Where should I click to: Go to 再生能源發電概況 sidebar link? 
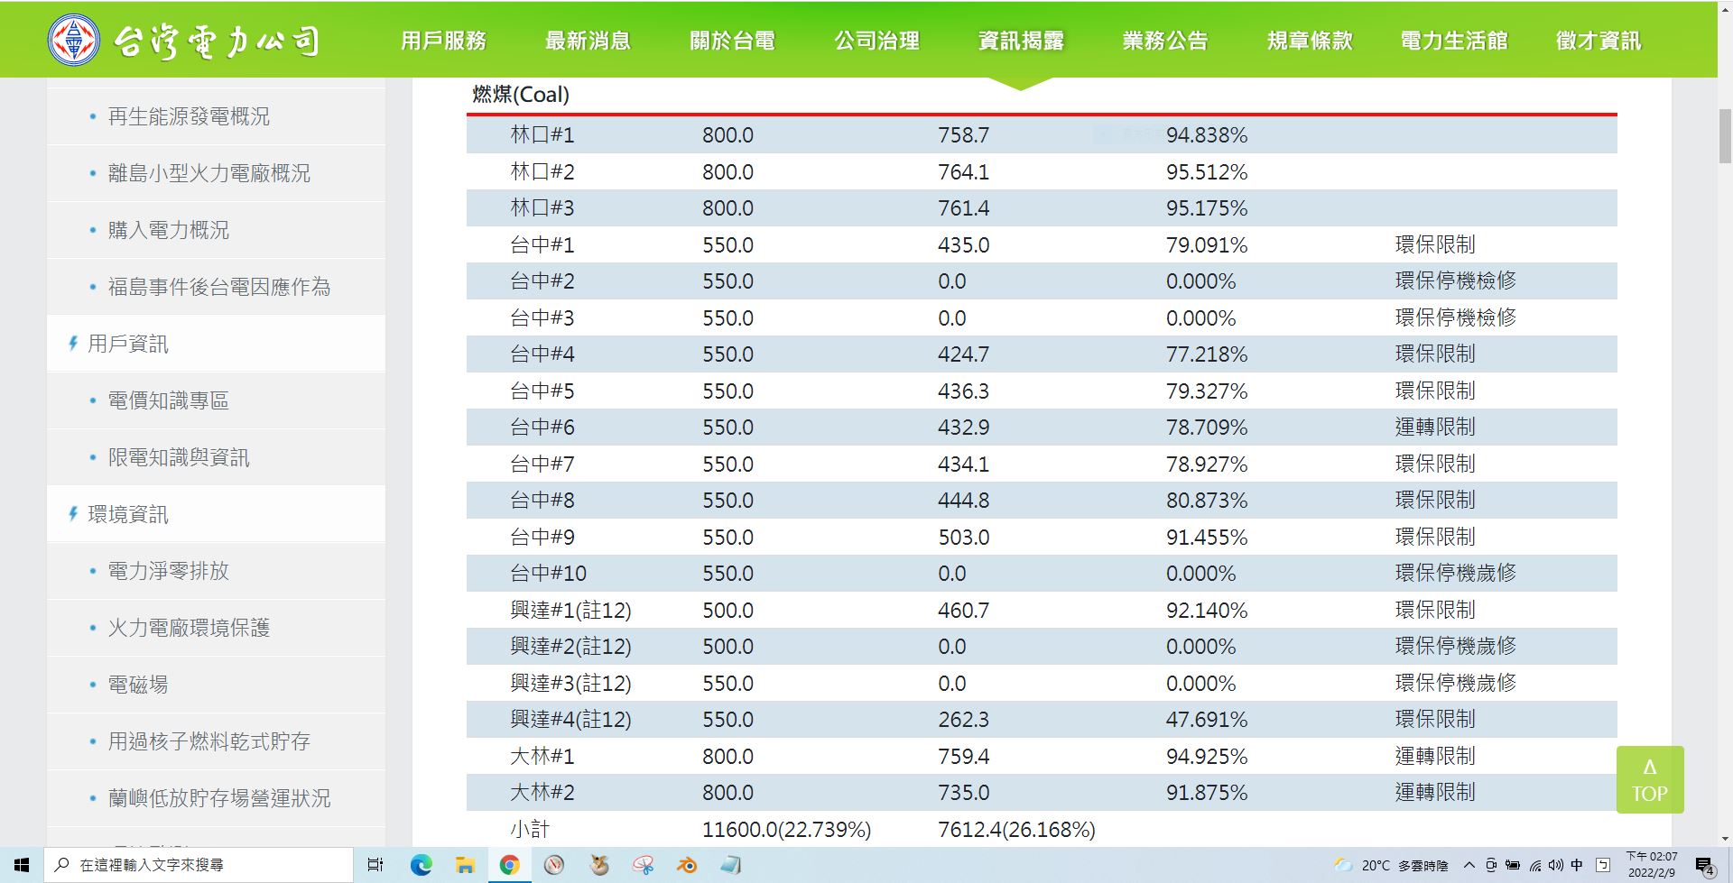pos(189,116)
